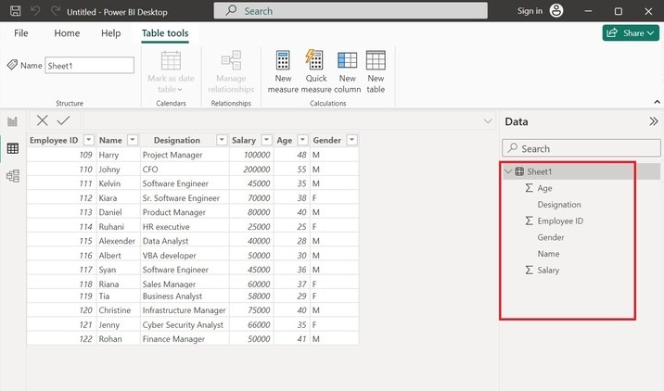Open the Designation column filter dropdown
664x391 pixels.
click(222, 140)
